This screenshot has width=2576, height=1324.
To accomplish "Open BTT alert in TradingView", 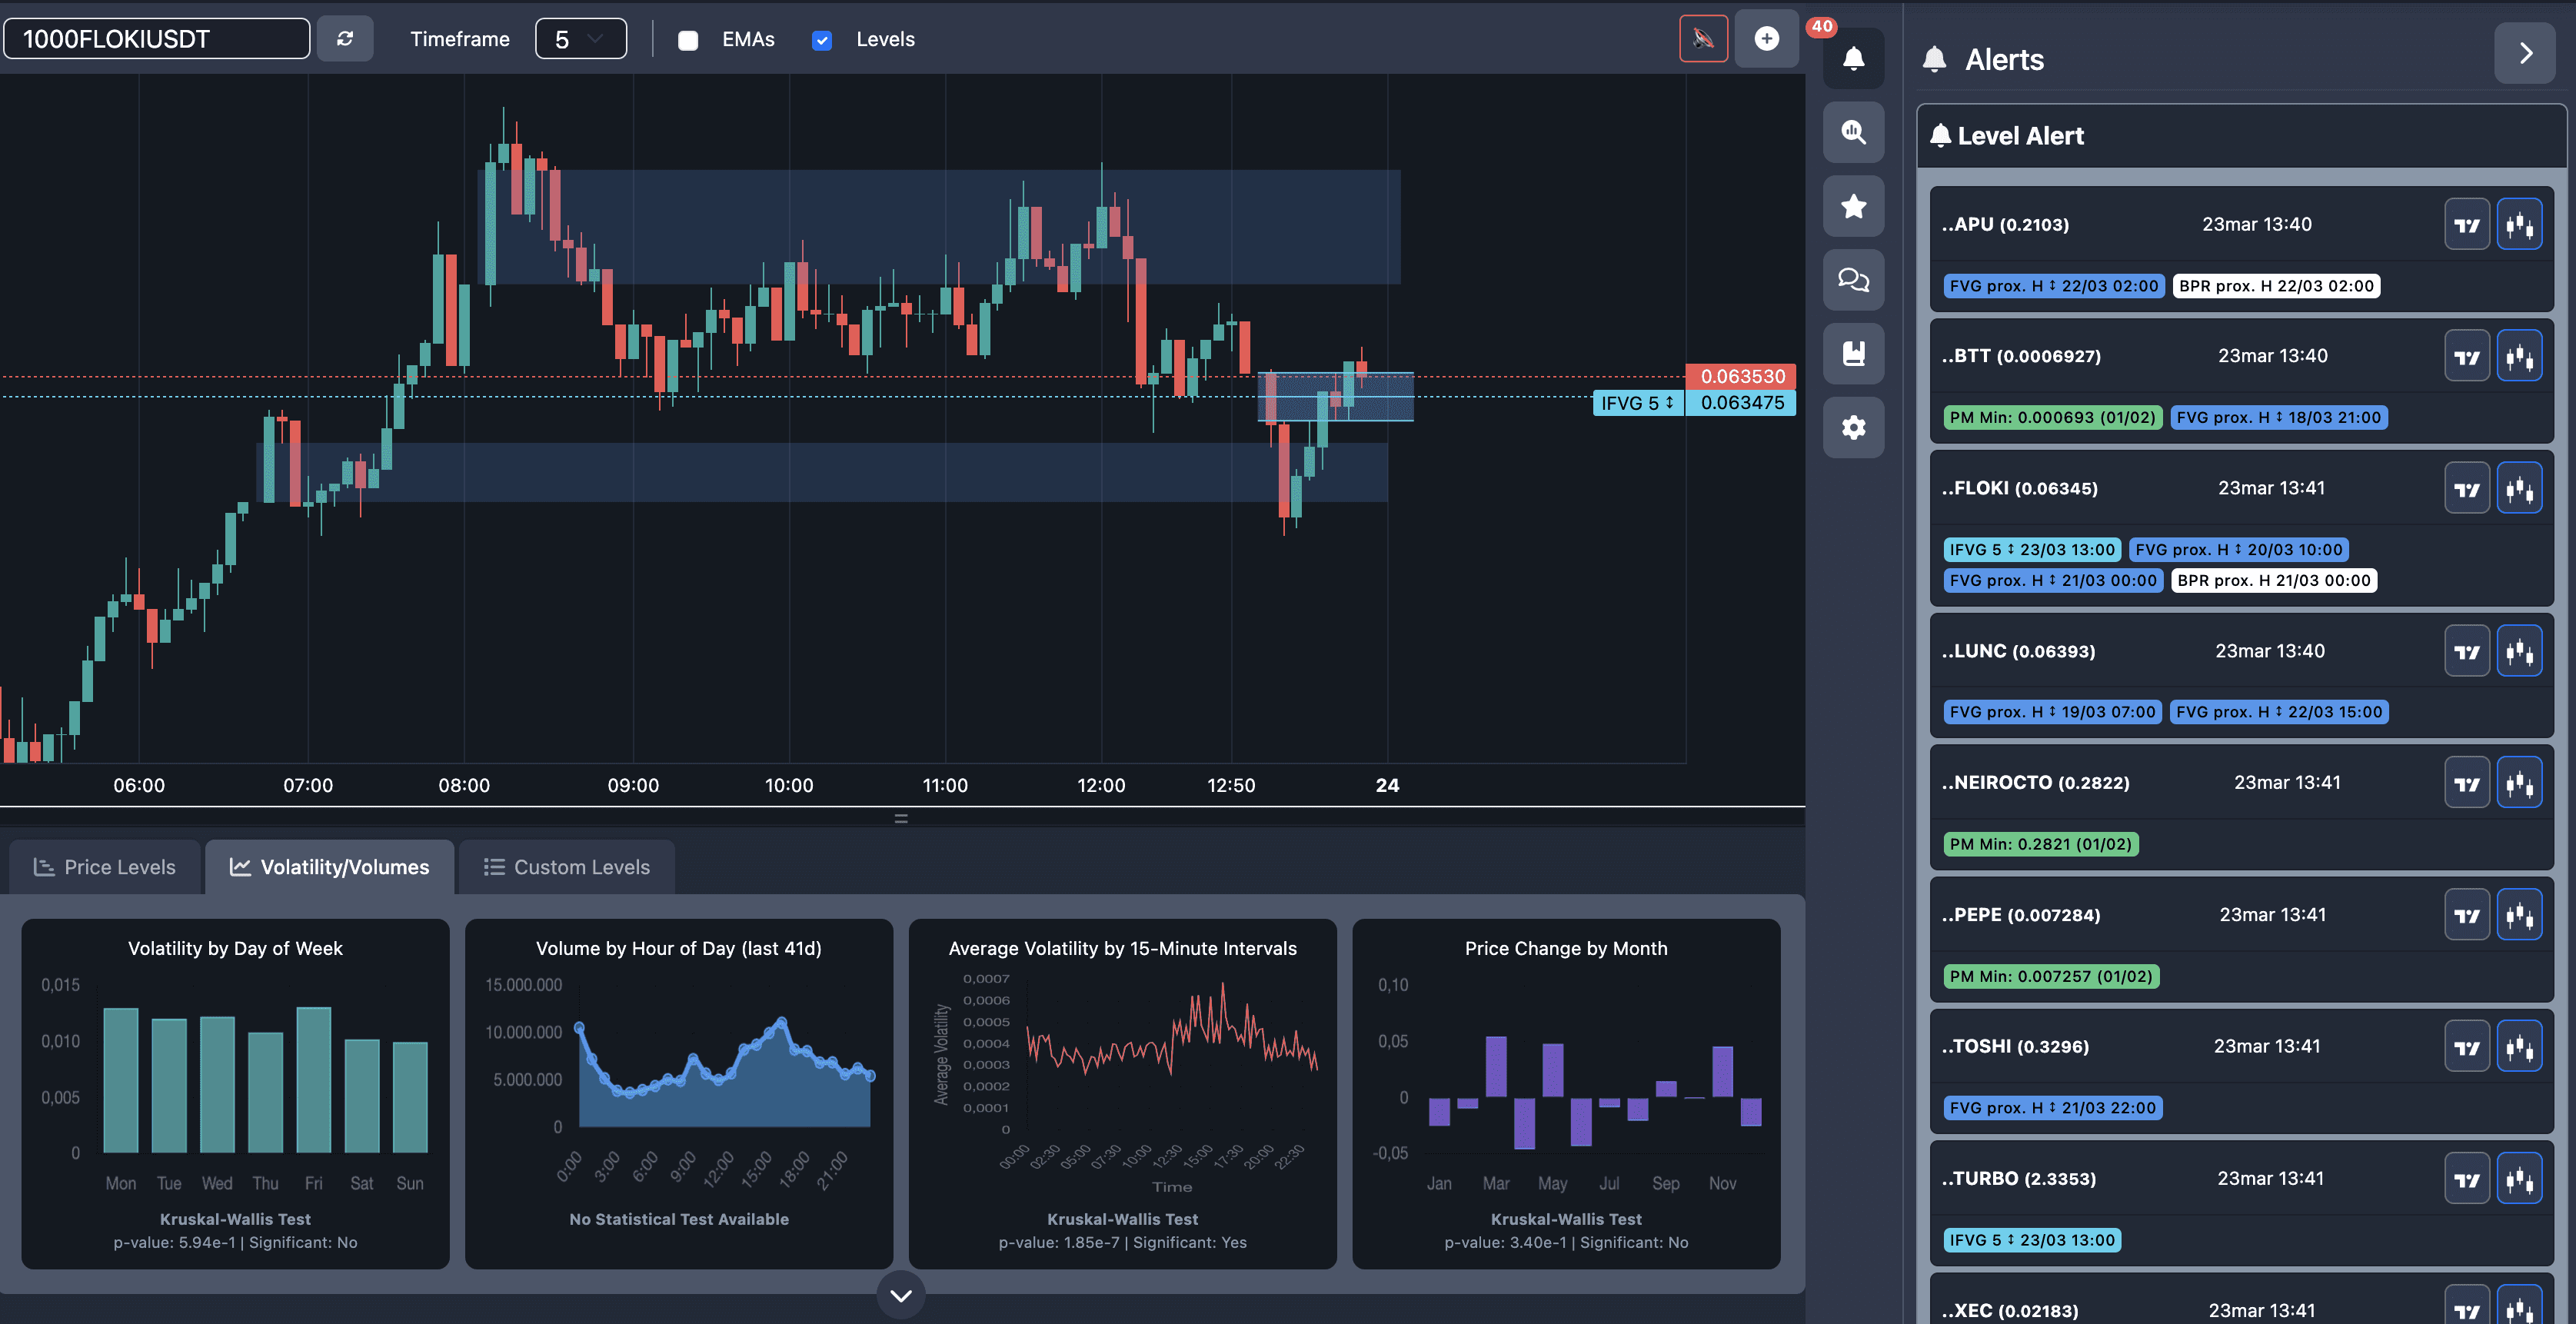I will click(x=2467, y=357).
